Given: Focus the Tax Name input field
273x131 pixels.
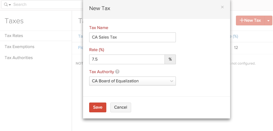Looking at the screenshot, I should [x=132, y=37].
